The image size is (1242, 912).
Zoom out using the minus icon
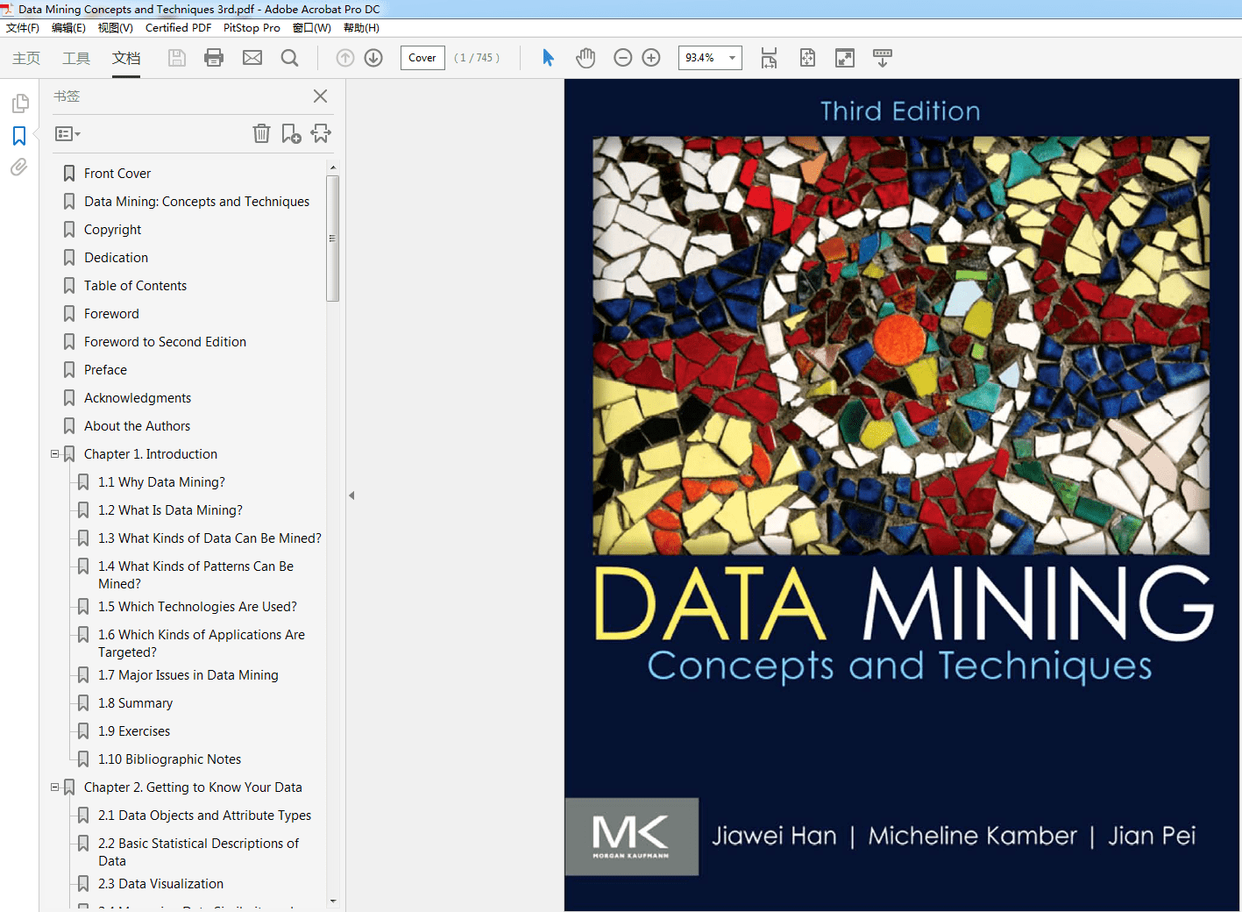[622, 58]
